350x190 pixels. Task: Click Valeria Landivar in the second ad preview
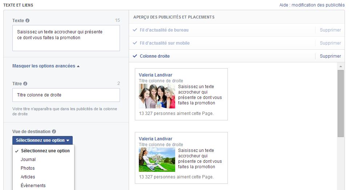coord(155,139)
